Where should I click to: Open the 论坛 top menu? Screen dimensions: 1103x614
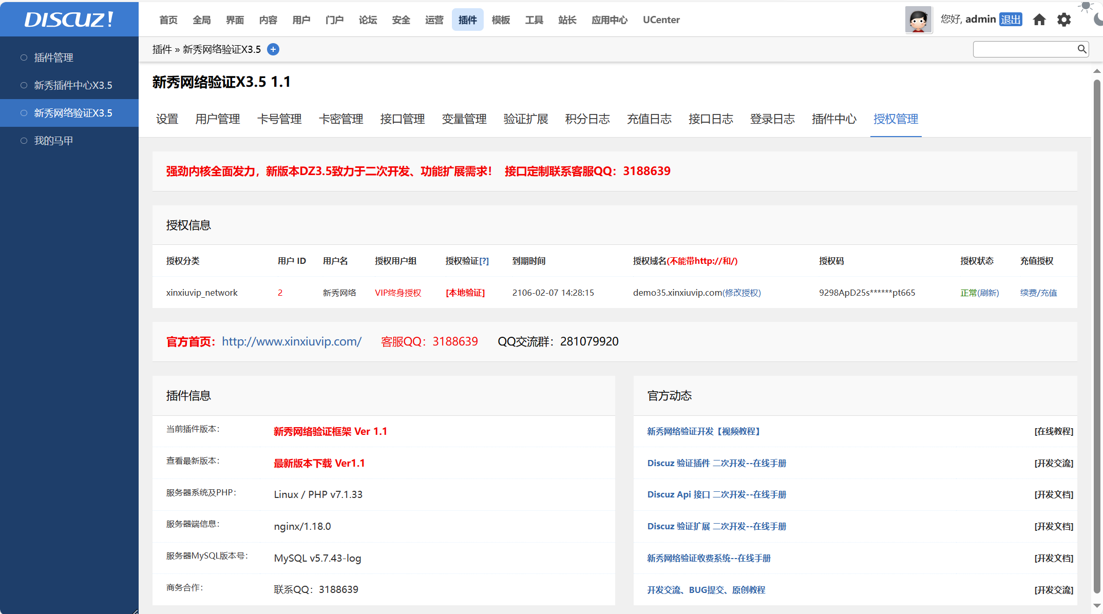(368, 20)
